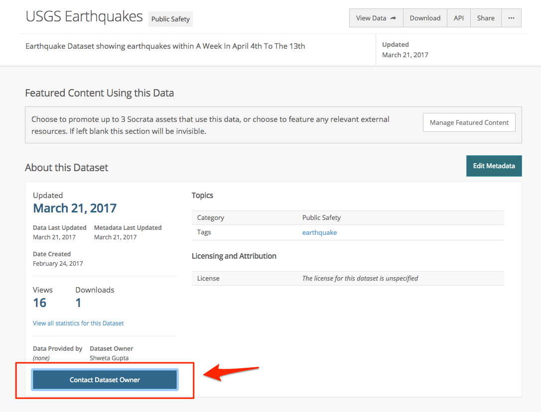The width and height of the screenshot is (541, 412).
Task: Click Manage Featured Content button
Action: coord(469,122)
